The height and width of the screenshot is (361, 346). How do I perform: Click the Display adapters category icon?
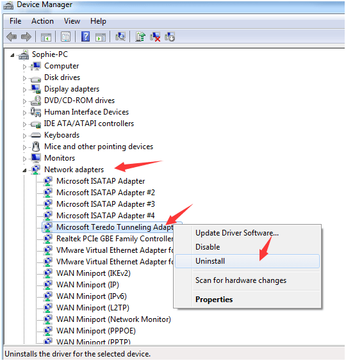pyautogui.click(x=36, y=89)
